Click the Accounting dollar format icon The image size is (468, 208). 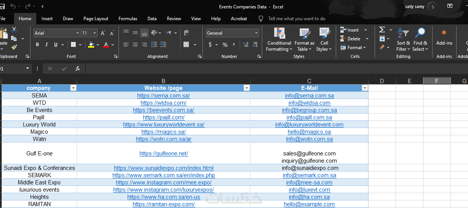pos(210,45)
